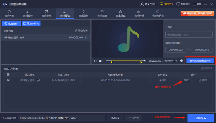The image size is (216, 123).
Task: Open 登录/注册 login or register
Action: pyautogui.click(x=148, y=4)
